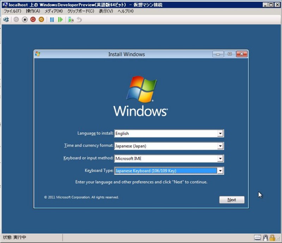Click the Ctrl+Alt+Delete toolbar icon
The height and width of the screenshot is (243, 282).
point(6,19)
